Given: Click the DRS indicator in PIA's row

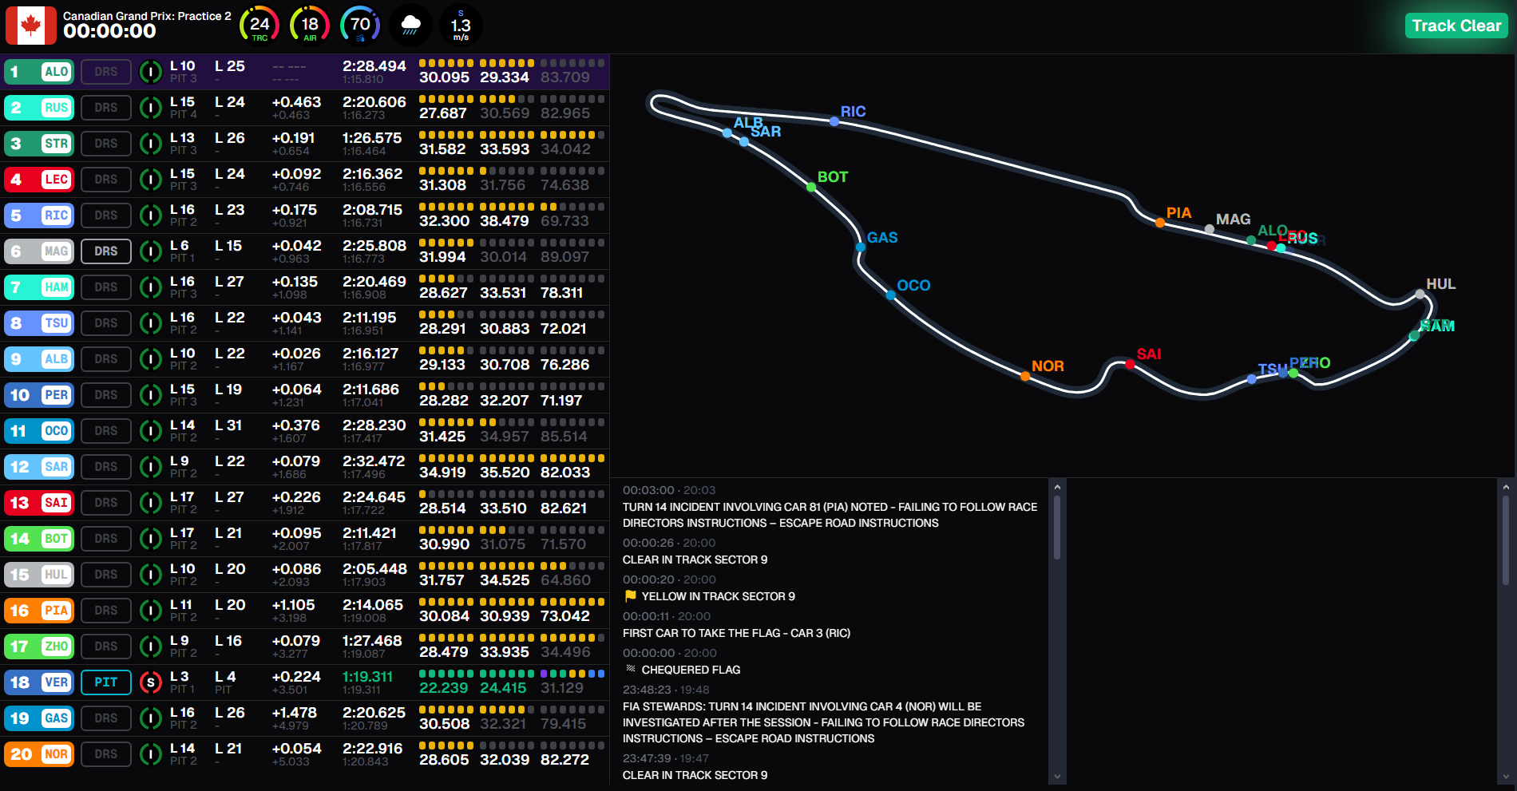Looking at the screenshot, I should pos(106,611).
